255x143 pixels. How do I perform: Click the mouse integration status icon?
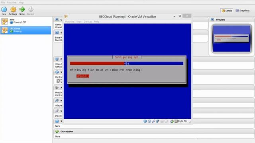tap(172, 121)
